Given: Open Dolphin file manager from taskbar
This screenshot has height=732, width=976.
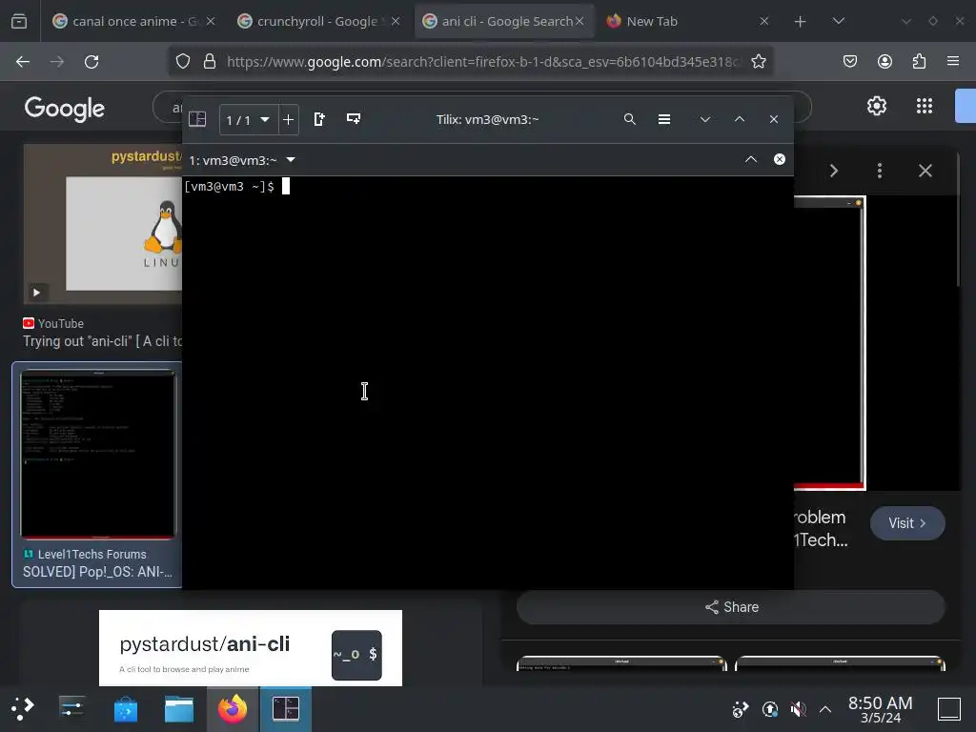Looking at the screenshot, I should click(x=179, y=708).
